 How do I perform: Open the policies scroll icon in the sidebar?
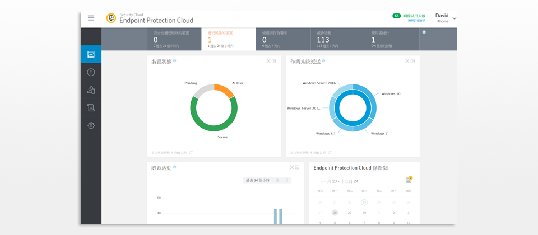coord(91,108)
